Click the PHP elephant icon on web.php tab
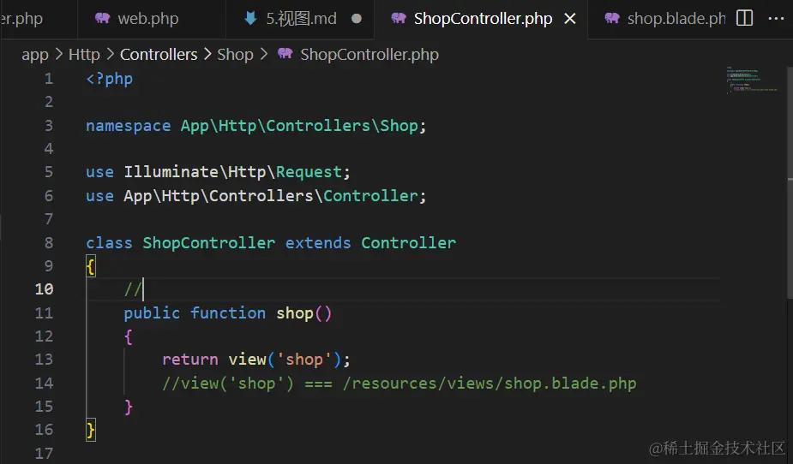The height and width of the screenshot is (464, 793). 102,18
